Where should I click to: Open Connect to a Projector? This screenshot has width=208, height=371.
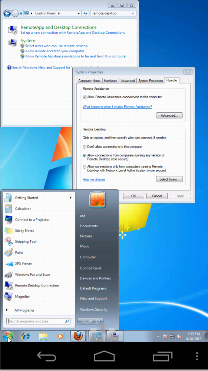(38, 219)
